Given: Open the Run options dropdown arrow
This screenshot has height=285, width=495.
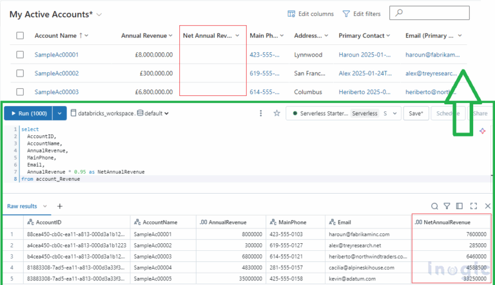Looking at the screenshot, I should pyautogui.click(x=60, y=113).
